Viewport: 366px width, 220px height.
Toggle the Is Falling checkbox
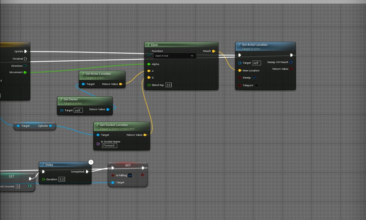pyautogui.click(x=130, y=176)
